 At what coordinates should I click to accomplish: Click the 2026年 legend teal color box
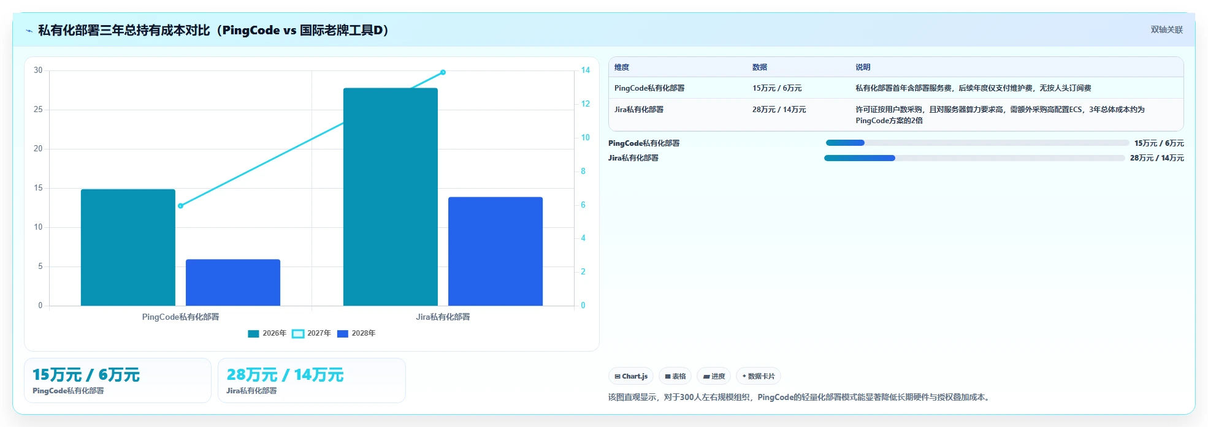[253, 334]
